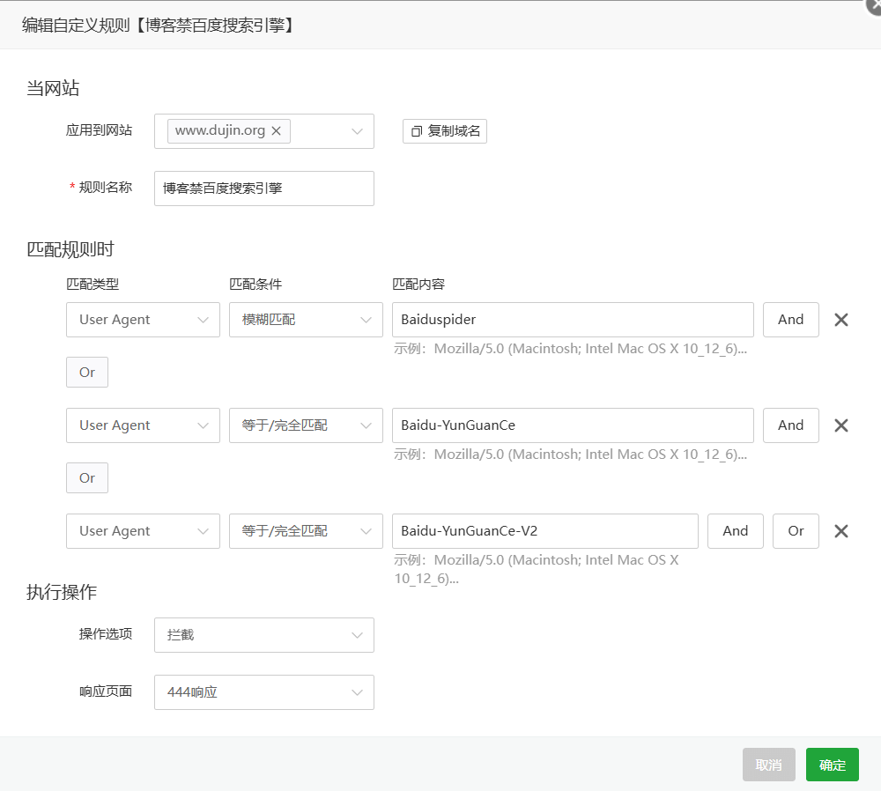
Task: Click the 匹配规则时 section heading
Action: click(70, 249)
